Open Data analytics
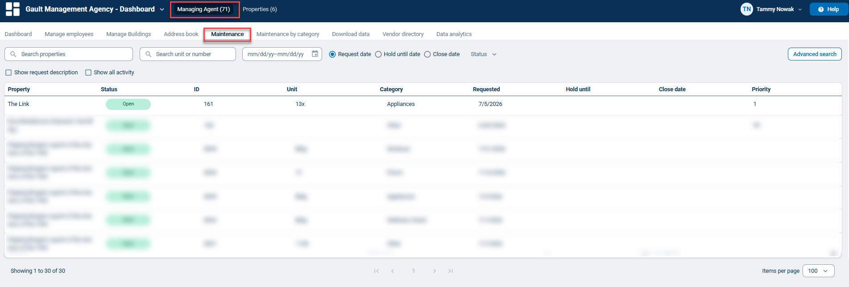This screenshot has width=849, height=287. click(454, 34)
